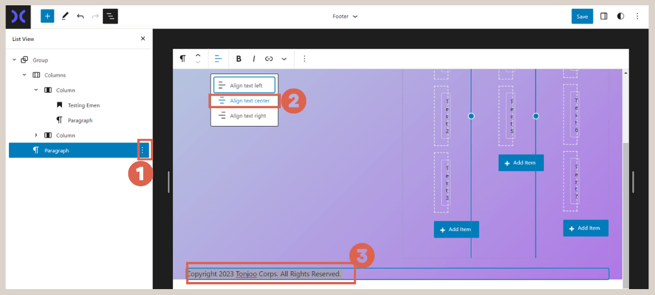Viewport: 655px width, 295px height.
Task: Click the Link icon in block toolbar
Action: (269, 59)
